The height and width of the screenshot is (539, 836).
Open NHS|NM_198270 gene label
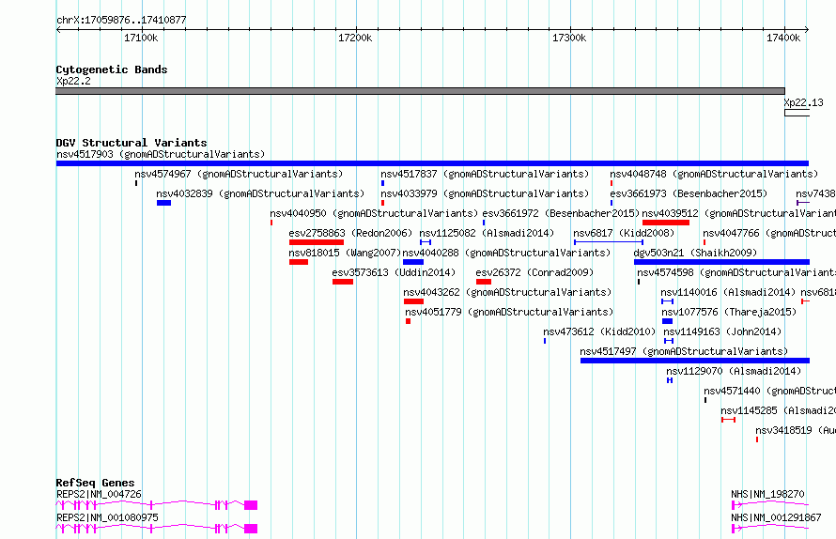pyautogui.click(x=767, y=494)
